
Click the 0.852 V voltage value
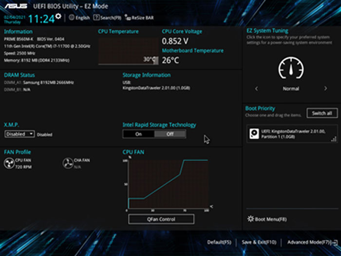coord(175,41)
